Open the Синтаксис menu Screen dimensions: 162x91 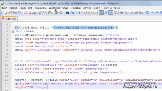pos(54,8)
